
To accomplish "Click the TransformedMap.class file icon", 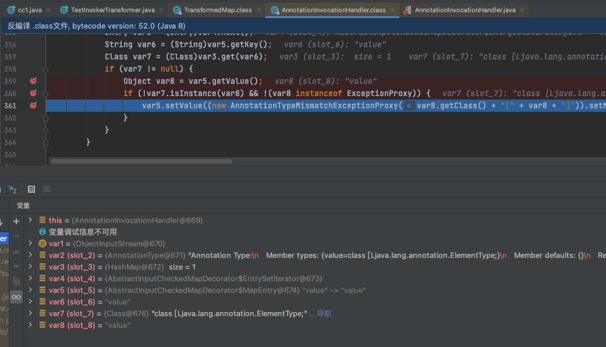I will pyautogui.click(x=177, y=10).
